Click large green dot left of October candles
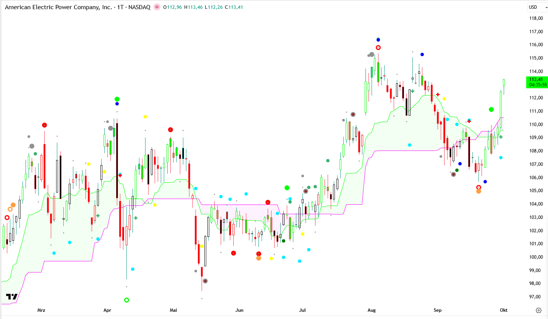 point(491,110)
